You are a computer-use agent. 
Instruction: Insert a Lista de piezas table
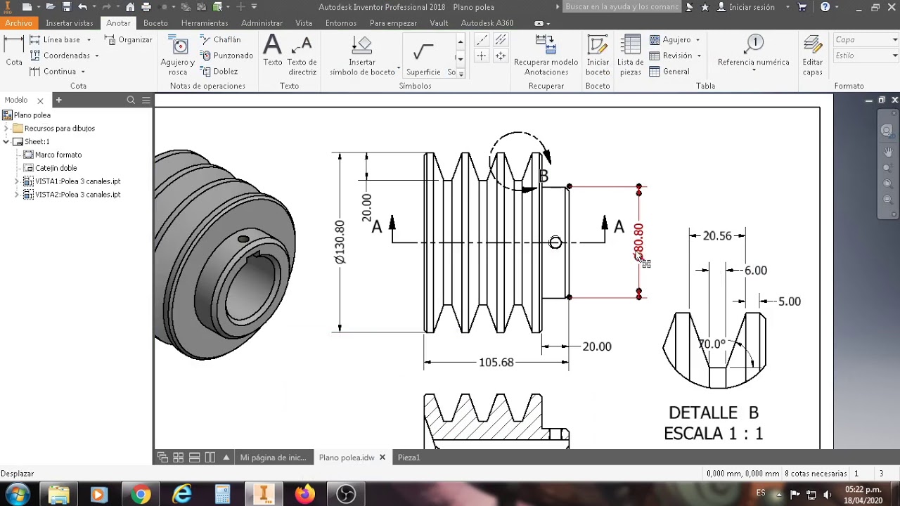[x=631, y=56]
